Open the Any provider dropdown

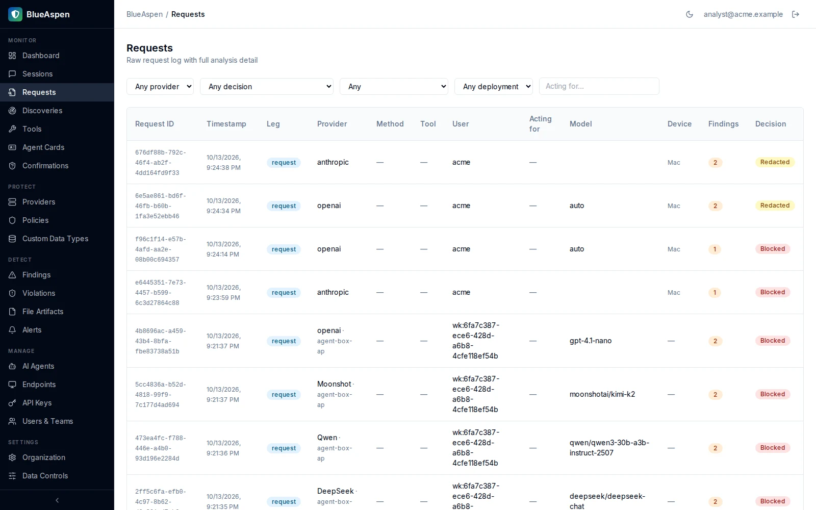coord(160,87)
